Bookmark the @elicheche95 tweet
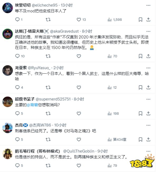This screenshot has height=172, width=158. (140, 20)
